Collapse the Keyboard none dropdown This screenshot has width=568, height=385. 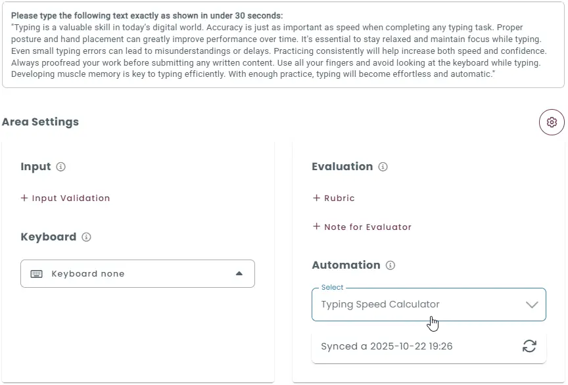(x=239, y=273)
